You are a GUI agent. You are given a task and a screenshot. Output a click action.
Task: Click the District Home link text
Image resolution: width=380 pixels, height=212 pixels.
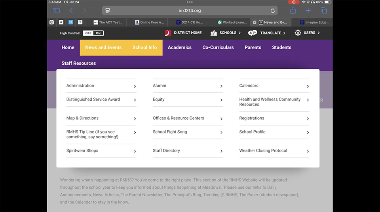188,33
